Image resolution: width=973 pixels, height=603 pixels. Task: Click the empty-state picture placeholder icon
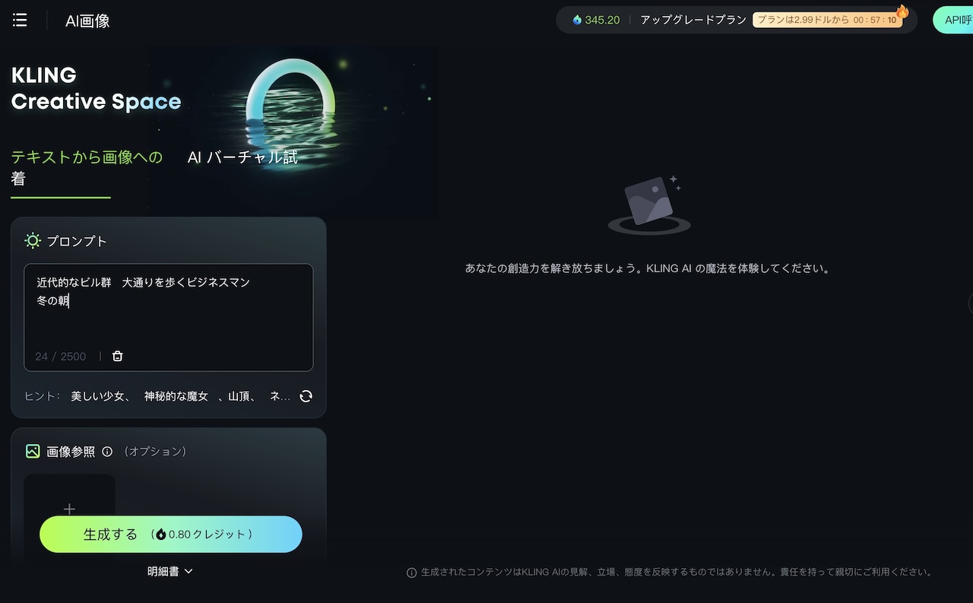click(649, 204)
